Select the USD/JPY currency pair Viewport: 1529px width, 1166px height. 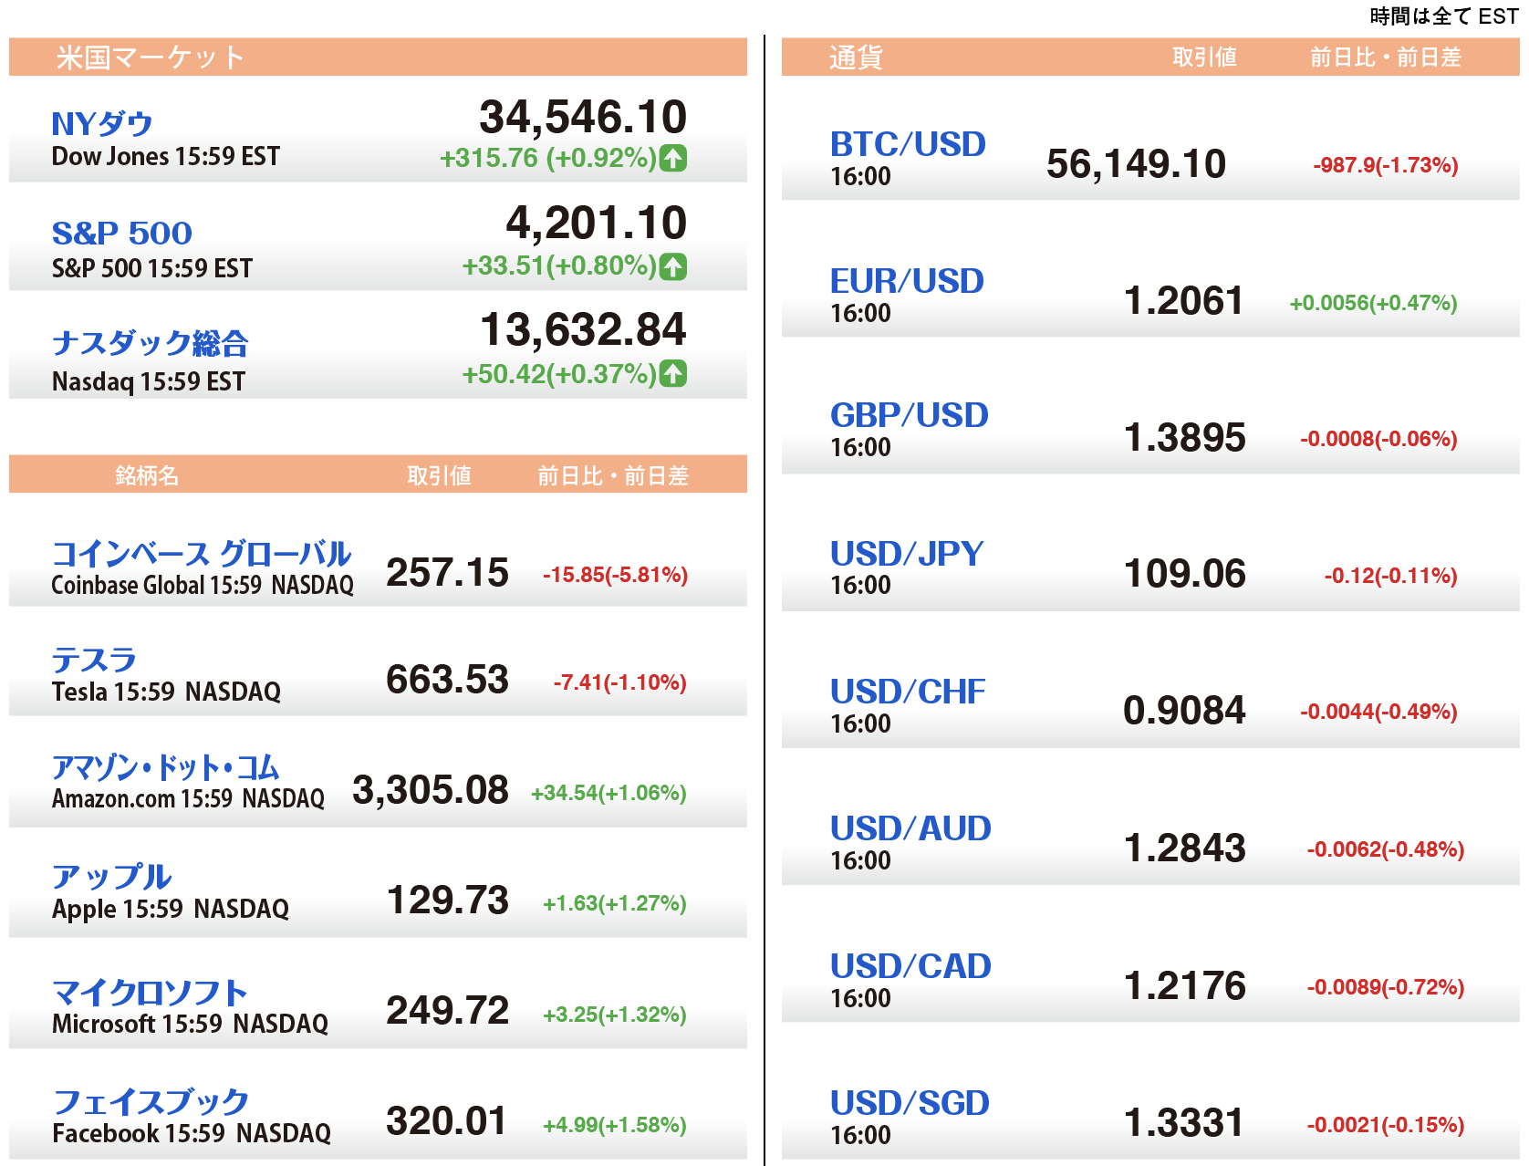pos(907,554)
